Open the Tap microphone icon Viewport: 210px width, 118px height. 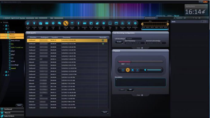click(78, 23)
